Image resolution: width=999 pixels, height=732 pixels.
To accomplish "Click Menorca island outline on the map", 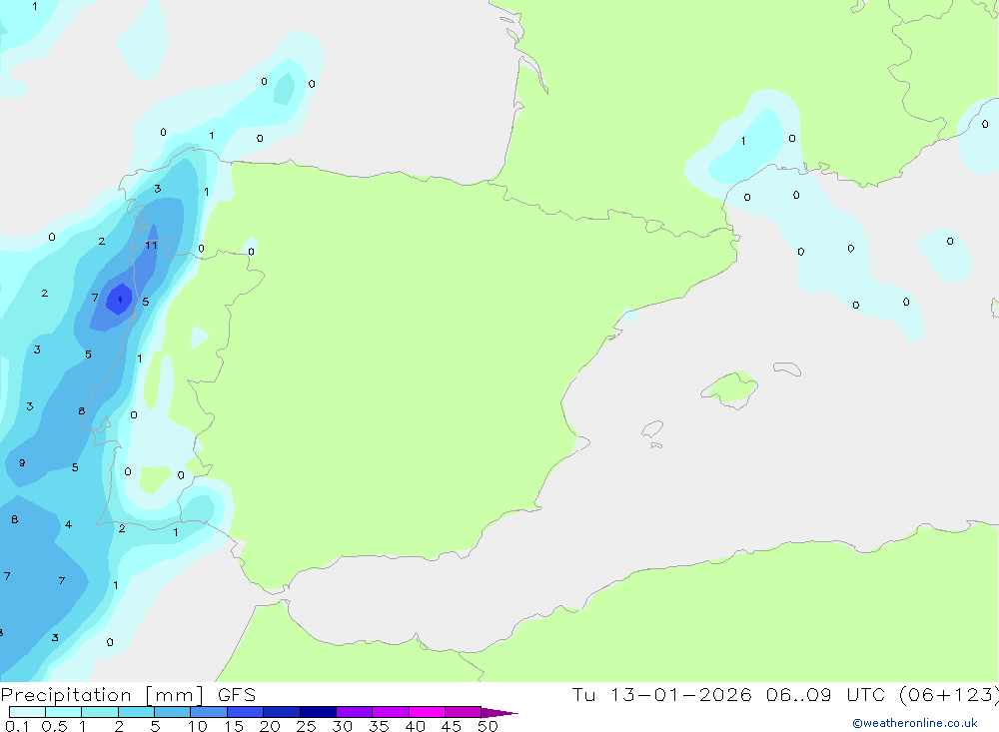I will click(787, 368).
